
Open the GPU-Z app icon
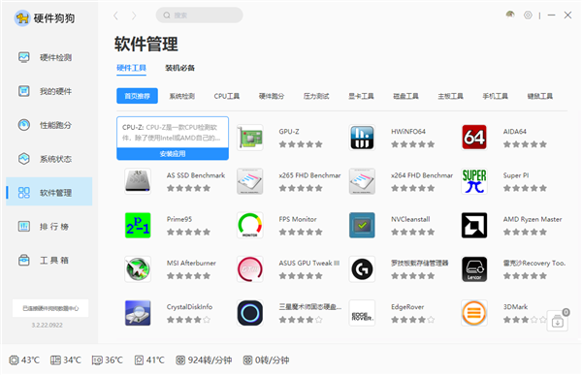[250, 138]
